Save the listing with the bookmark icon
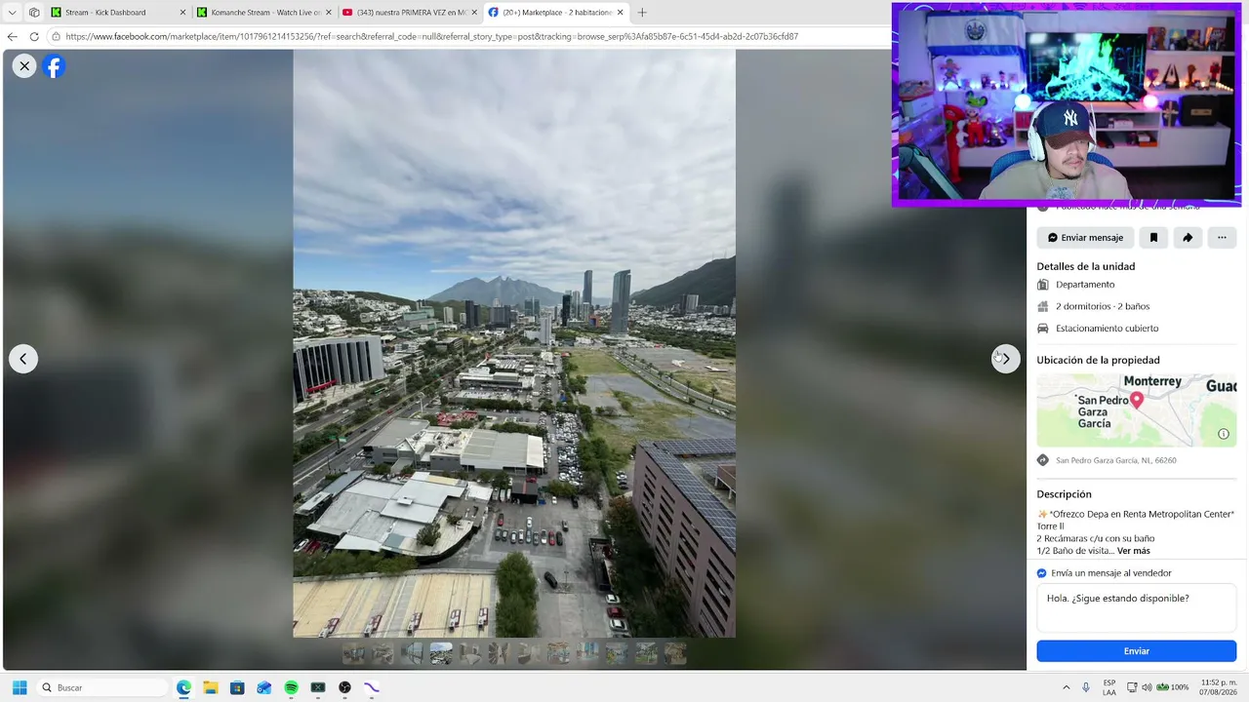 1153,238
